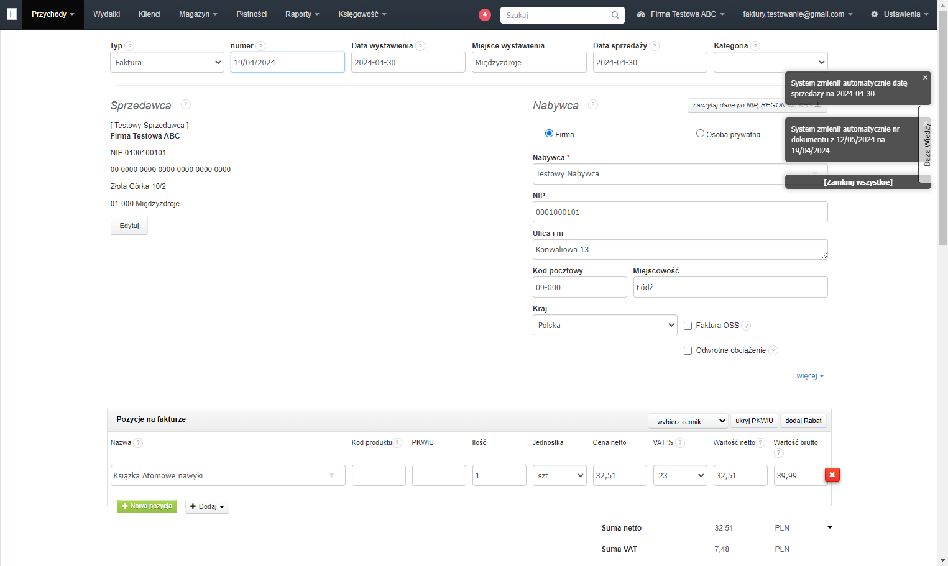Open the Księgowość menu
Viewport: 948px width, 566px height.
pyautogui.click(x=362, y=14)
